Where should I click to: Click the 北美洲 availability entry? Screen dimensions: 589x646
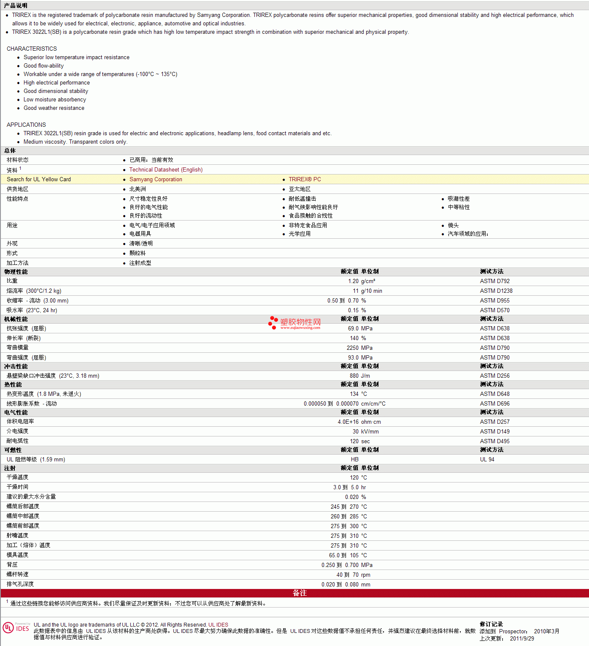pyautogui.click(x=138, y=189)
